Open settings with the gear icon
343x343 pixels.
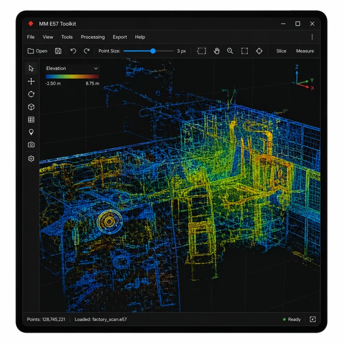pyautogui.click(x=31, y=158)
